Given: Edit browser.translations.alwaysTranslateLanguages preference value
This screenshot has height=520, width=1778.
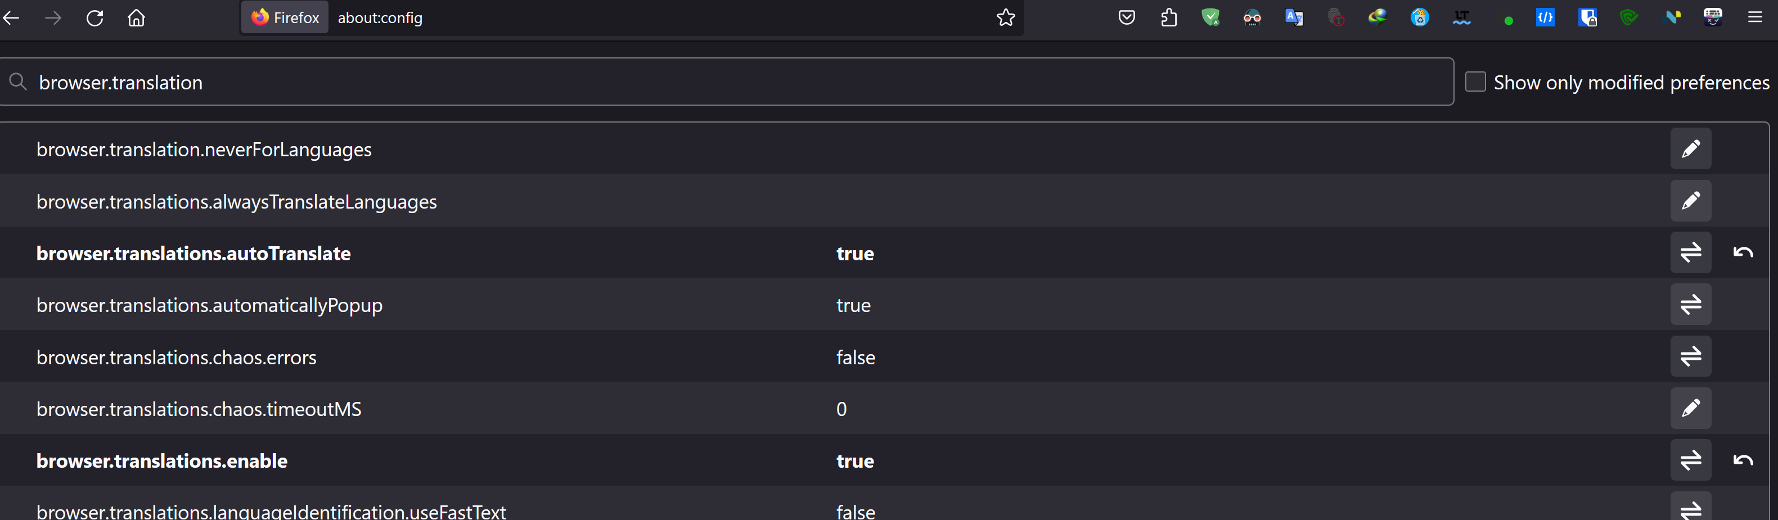Looking at the screenshot, I should (1690, 201).
